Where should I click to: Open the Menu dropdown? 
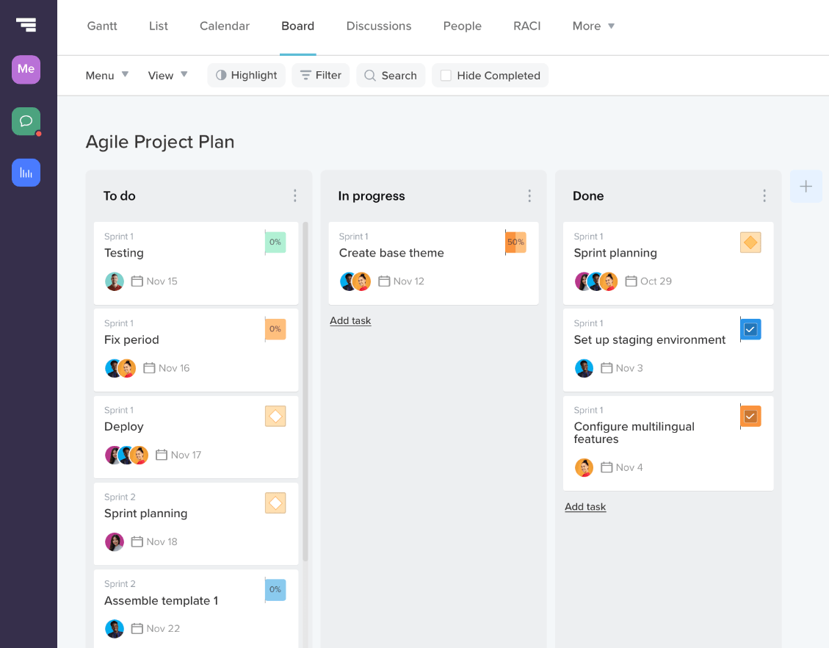tap(106, 75)
